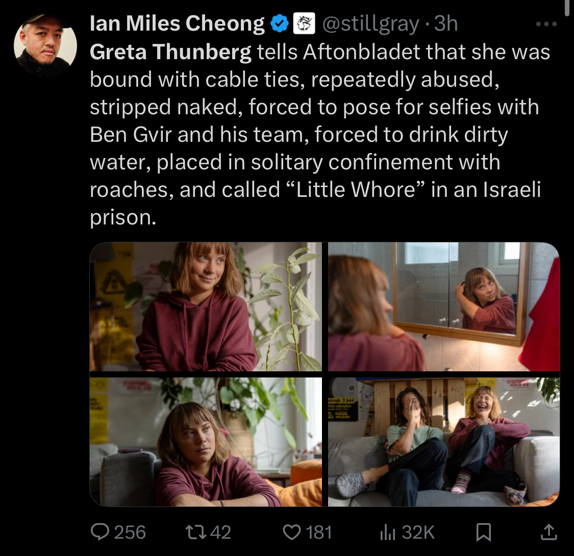Open the photo of two people laughing on the sofa
Image resolution: width=574 pixels, height=556 pixels.
[x=443, y=442]
